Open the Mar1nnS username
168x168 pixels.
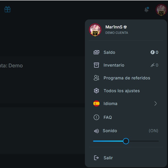click(114, 27)
